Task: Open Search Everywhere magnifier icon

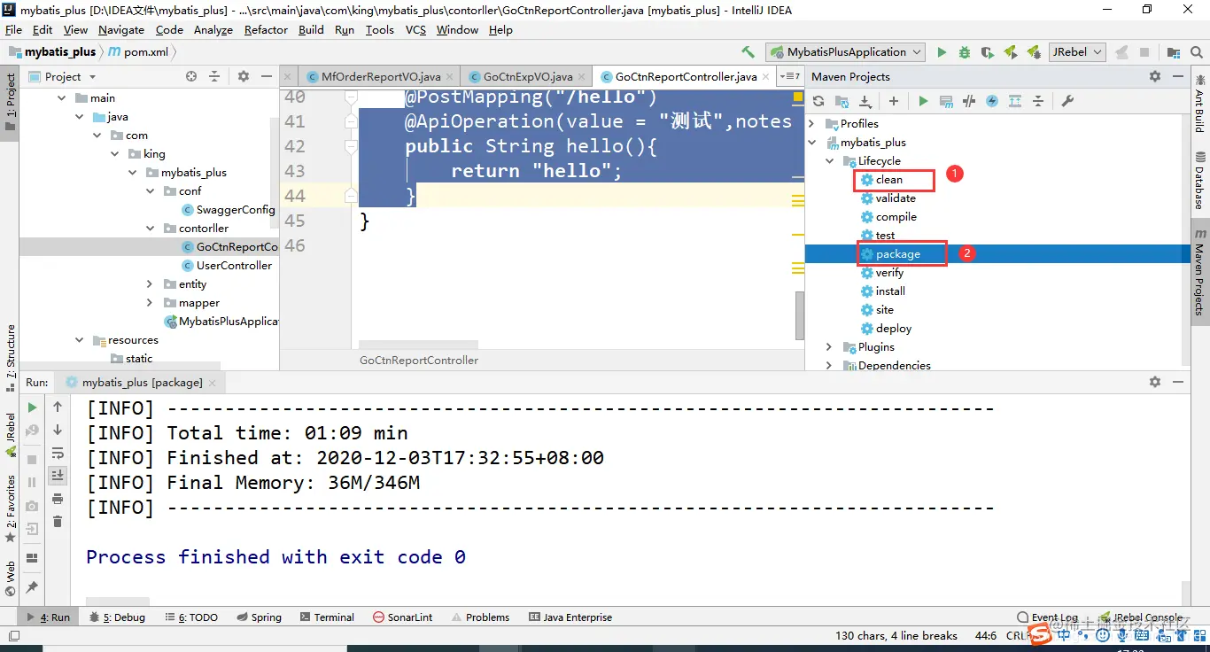Action: pyautogui.click(x=1197, y=52)
